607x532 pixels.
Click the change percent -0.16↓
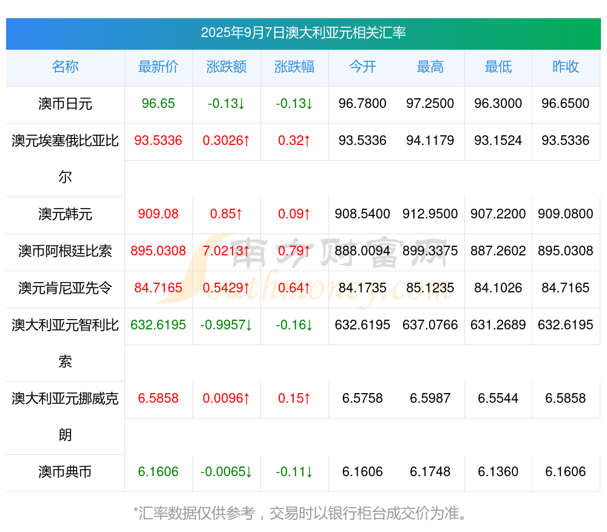tap(294, 325)
